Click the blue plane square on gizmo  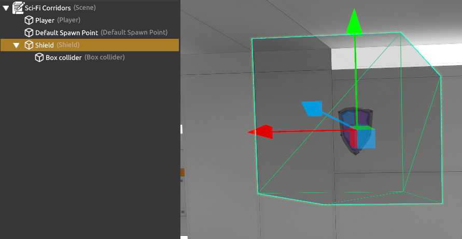coord(367,139)
